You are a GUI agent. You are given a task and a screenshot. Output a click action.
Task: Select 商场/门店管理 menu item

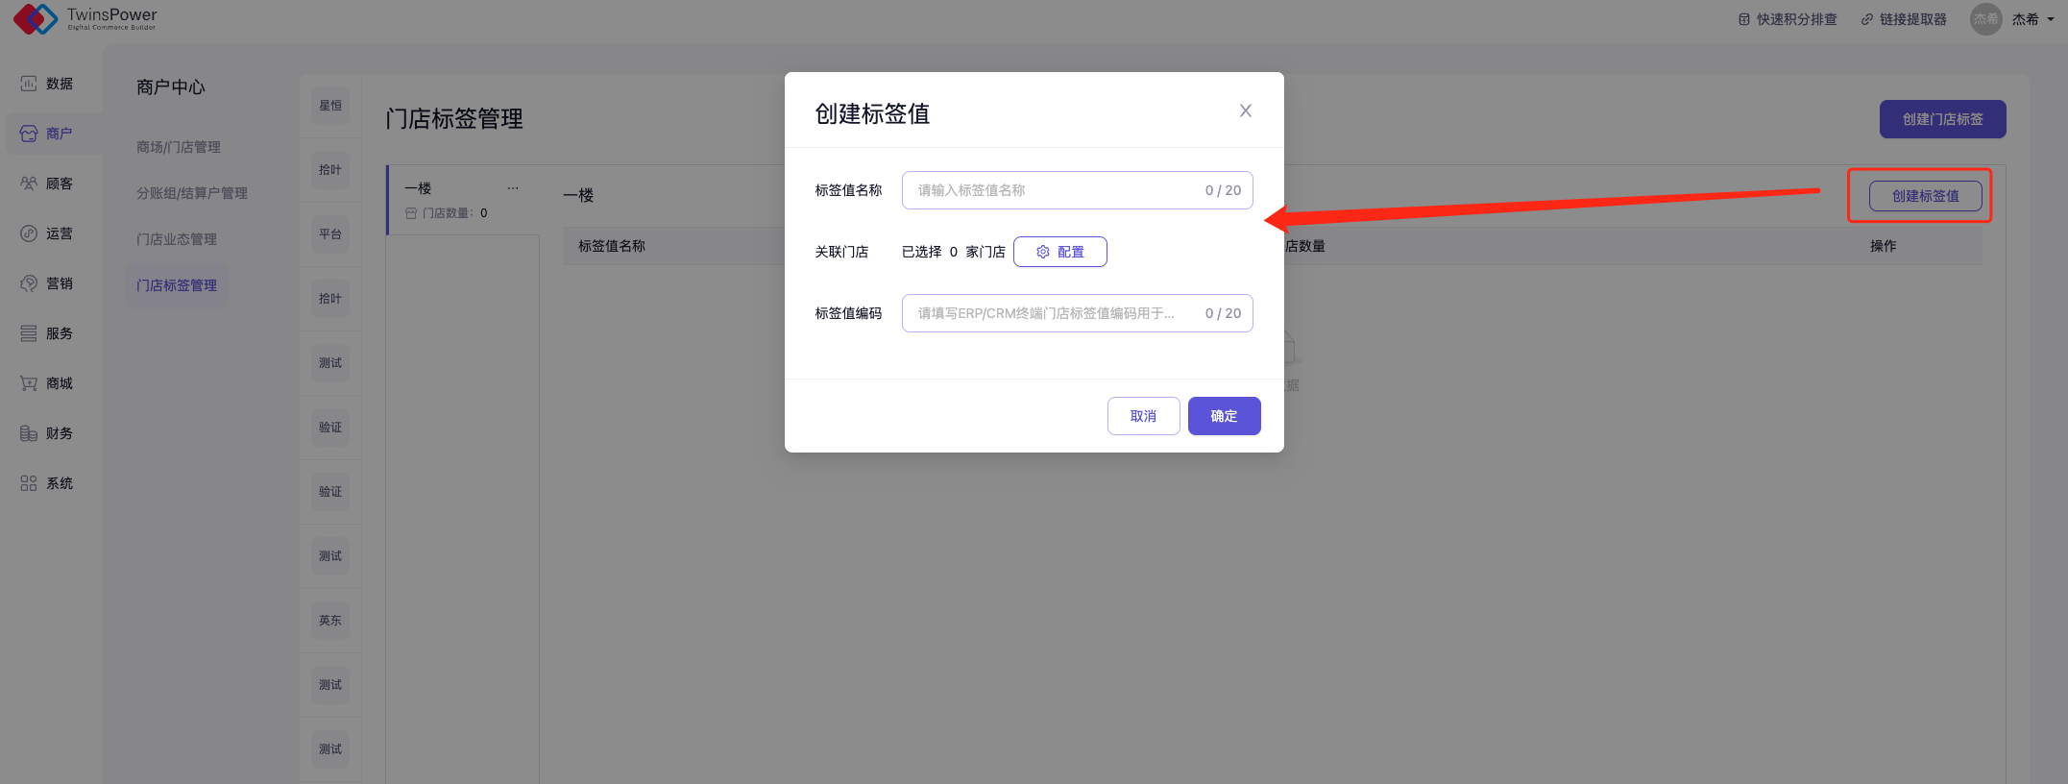(x=179, y=147)
